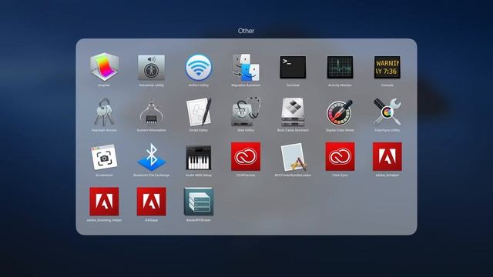Launch System Information
Image resolution: width=493 pixels, height=277 pixels.
click(151, 112)
